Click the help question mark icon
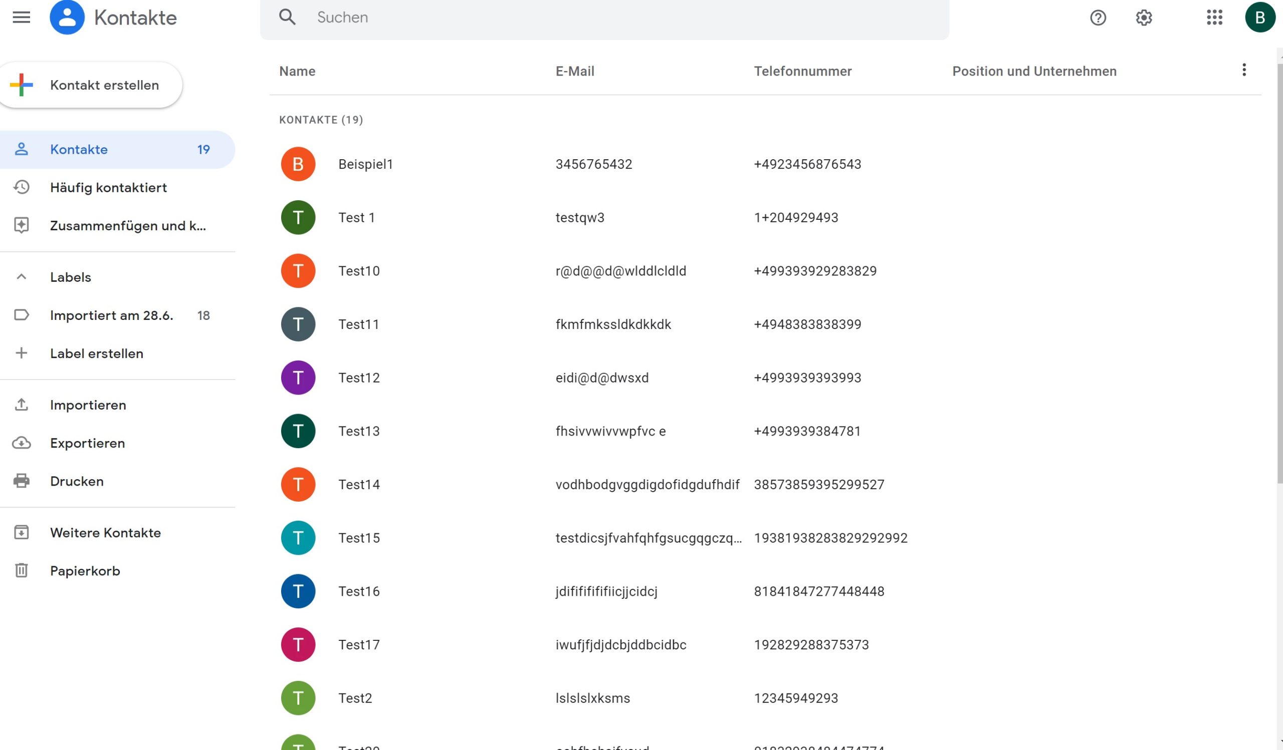The width and height of the screenshot is (1283, 750). 1098,18
